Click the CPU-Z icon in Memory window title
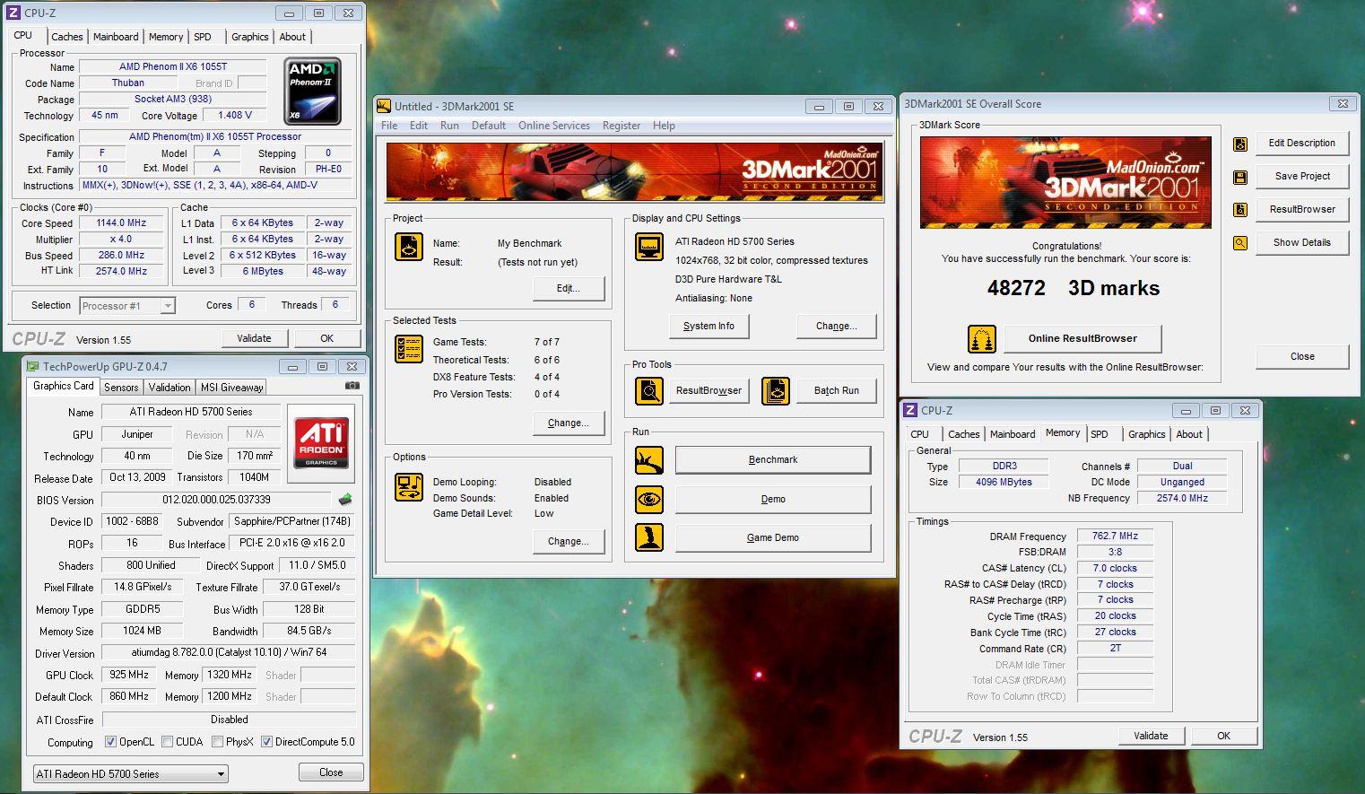The image size is (1365, 794). (x=910, y=410)
